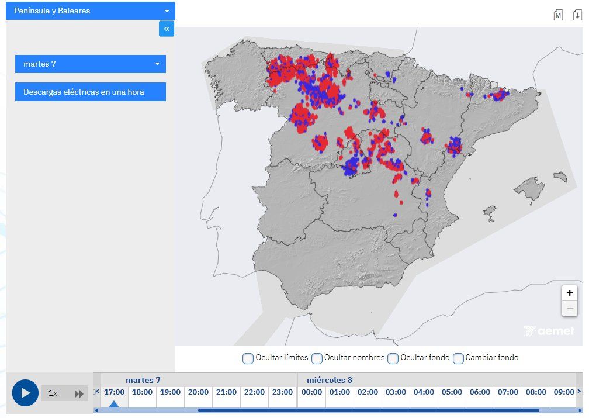
Task: Select 06:00 on the timeline
Action: [x=480, y=392]
